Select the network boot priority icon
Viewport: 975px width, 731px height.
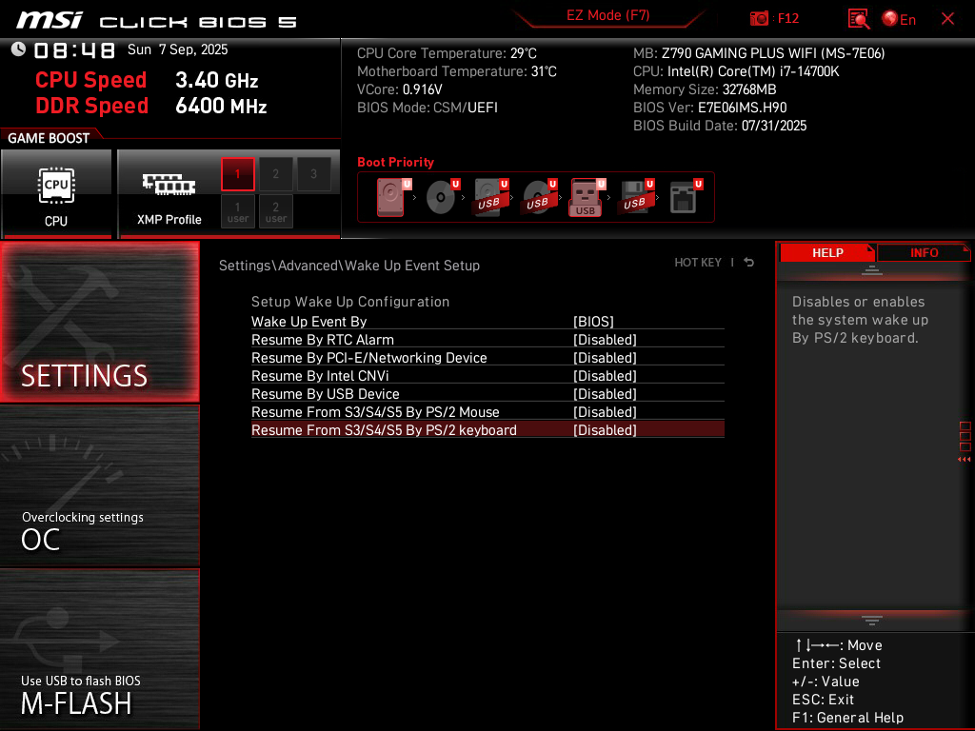pos(686,197)
